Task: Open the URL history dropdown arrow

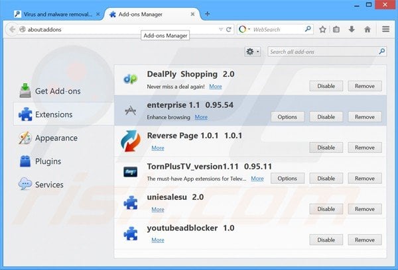Action: point(221,29)
